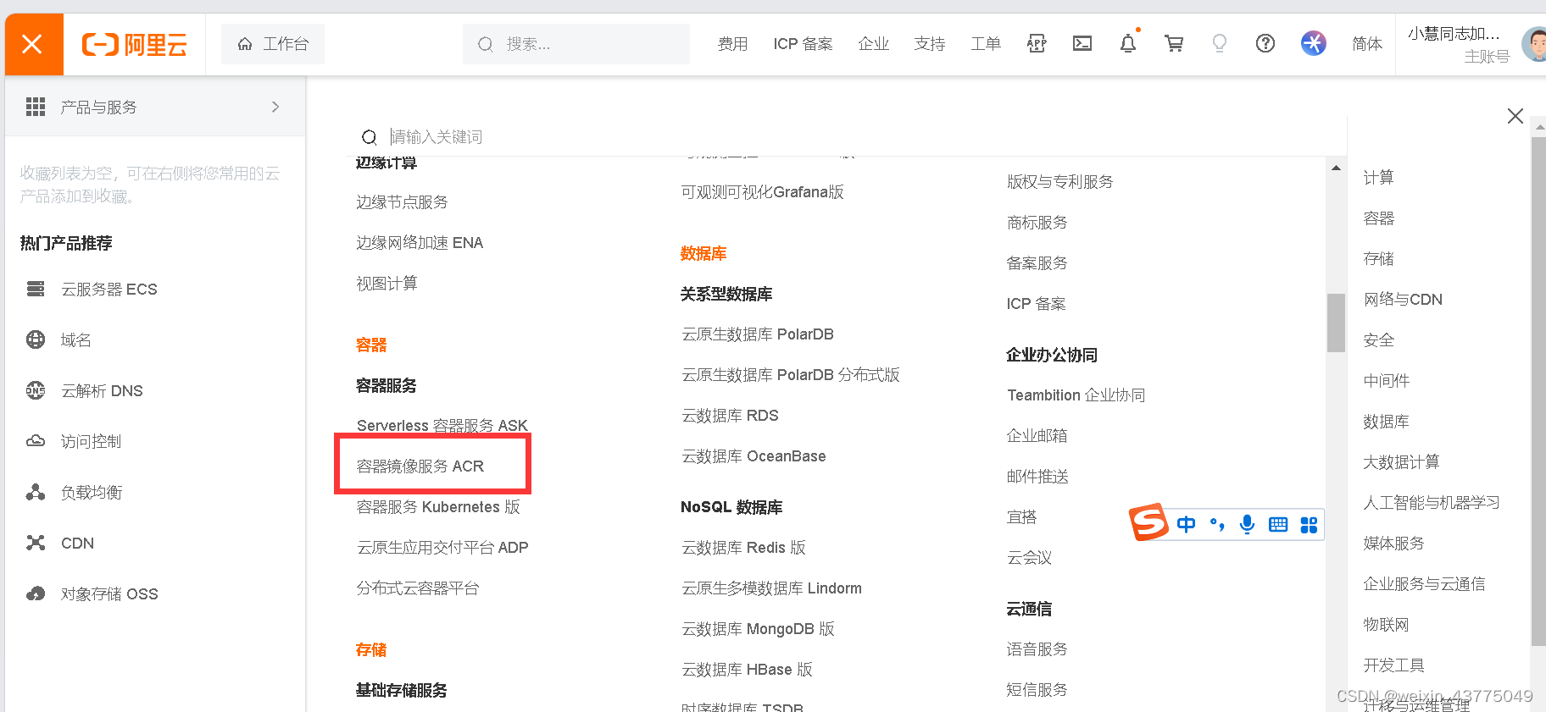Open 边缘网络加速 ENA
This screenshot has width=1546, height=712.
[420, 243]
